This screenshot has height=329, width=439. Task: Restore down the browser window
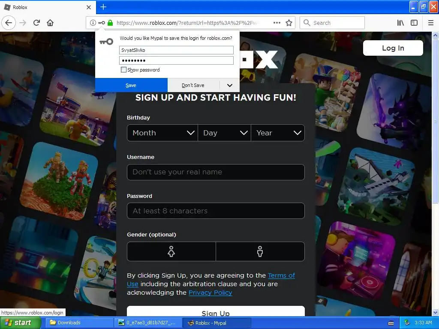coord(424,7)
